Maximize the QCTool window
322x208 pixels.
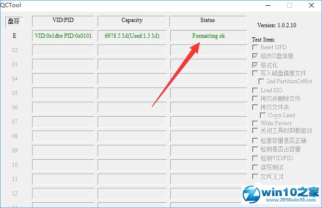point(289,5)
